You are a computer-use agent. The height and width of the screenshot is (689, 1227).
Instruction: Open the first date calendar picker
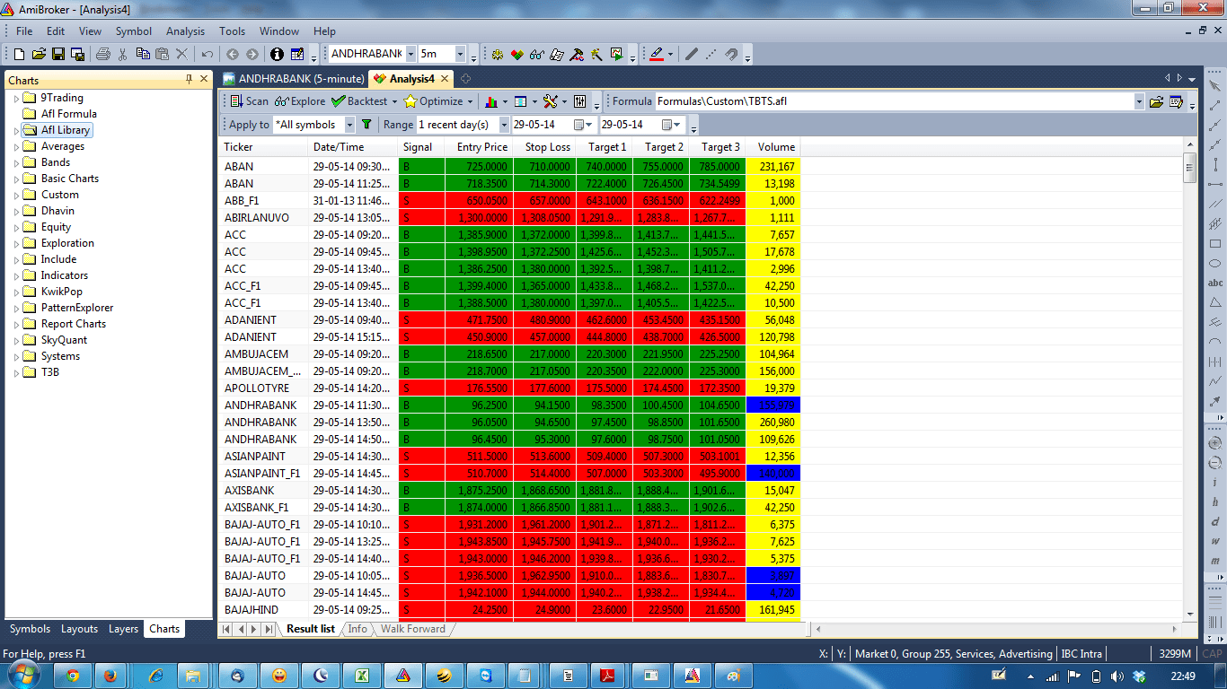(x=582, y=125)
